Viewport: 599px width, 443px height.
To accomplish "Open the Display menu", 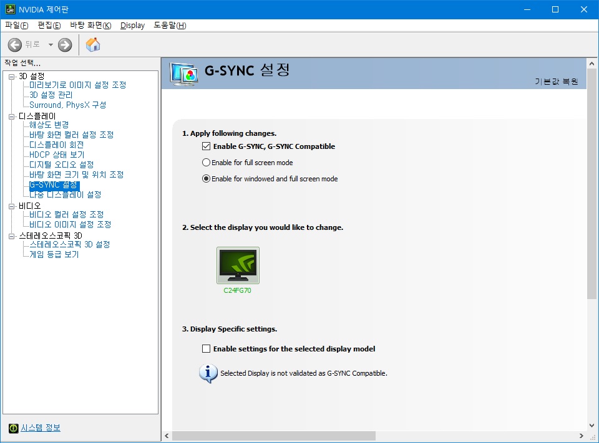I will (x=132, y=26).
